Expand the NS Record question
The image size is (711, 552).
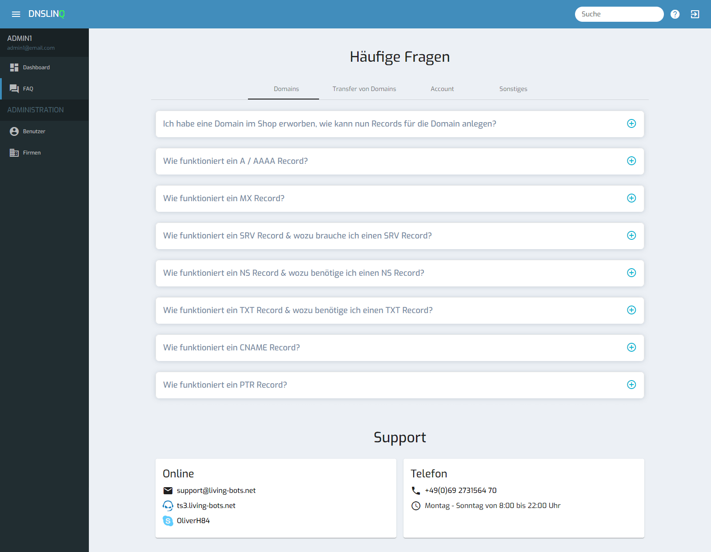400,273
